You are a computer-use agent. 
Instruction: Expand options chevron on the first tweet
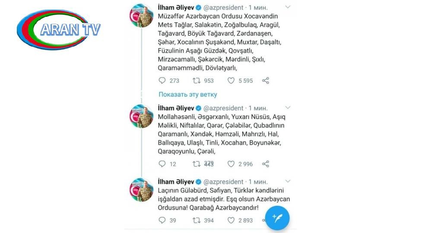click(288, 7)
